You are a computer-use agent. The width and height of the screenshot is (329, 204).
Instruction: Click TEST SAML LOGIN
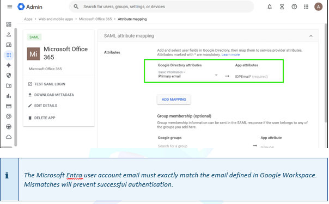click(x=47, y=84)
